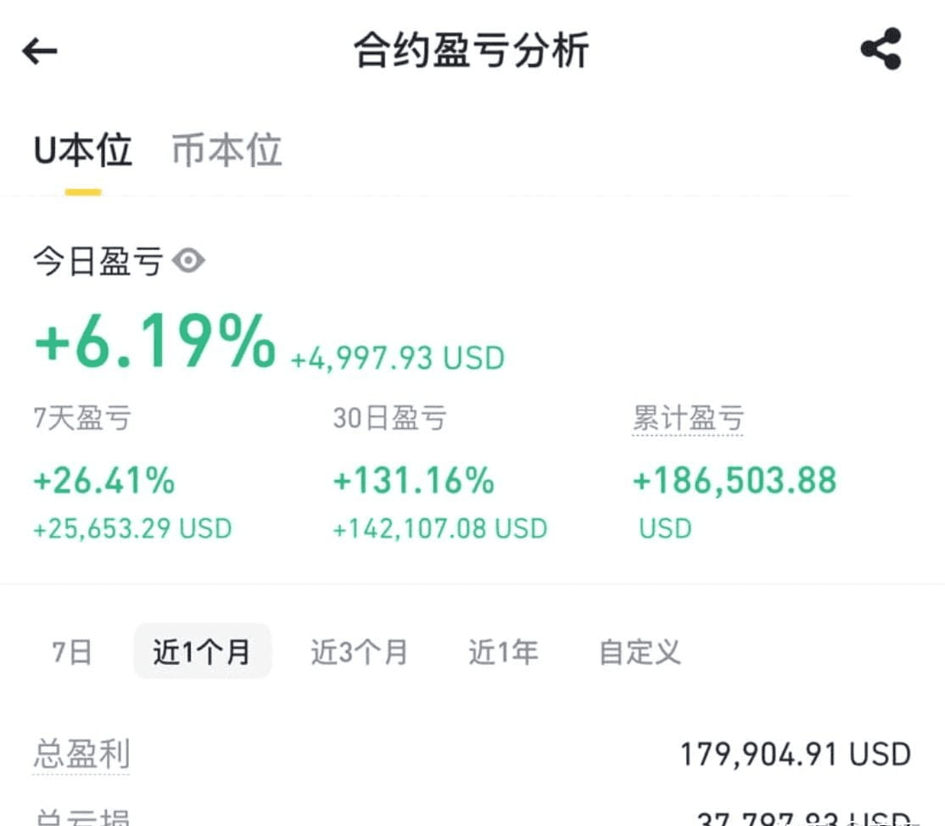Switch to the 币本位 tab
945x826 pixels.
pyautogui.click(x=226, y=150)
